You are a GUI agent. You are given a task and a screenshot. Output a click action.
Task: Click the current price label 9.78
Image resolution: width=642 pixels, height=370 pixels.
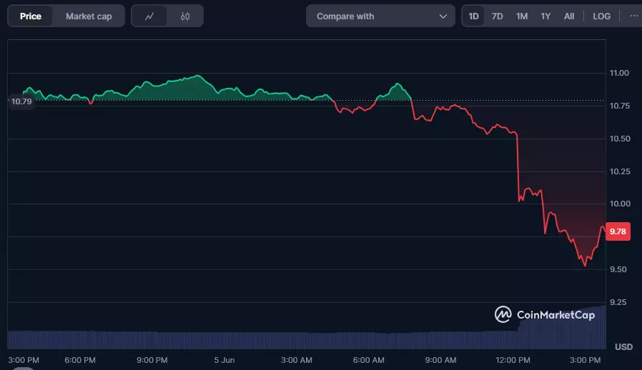click(x=618, y=231)
